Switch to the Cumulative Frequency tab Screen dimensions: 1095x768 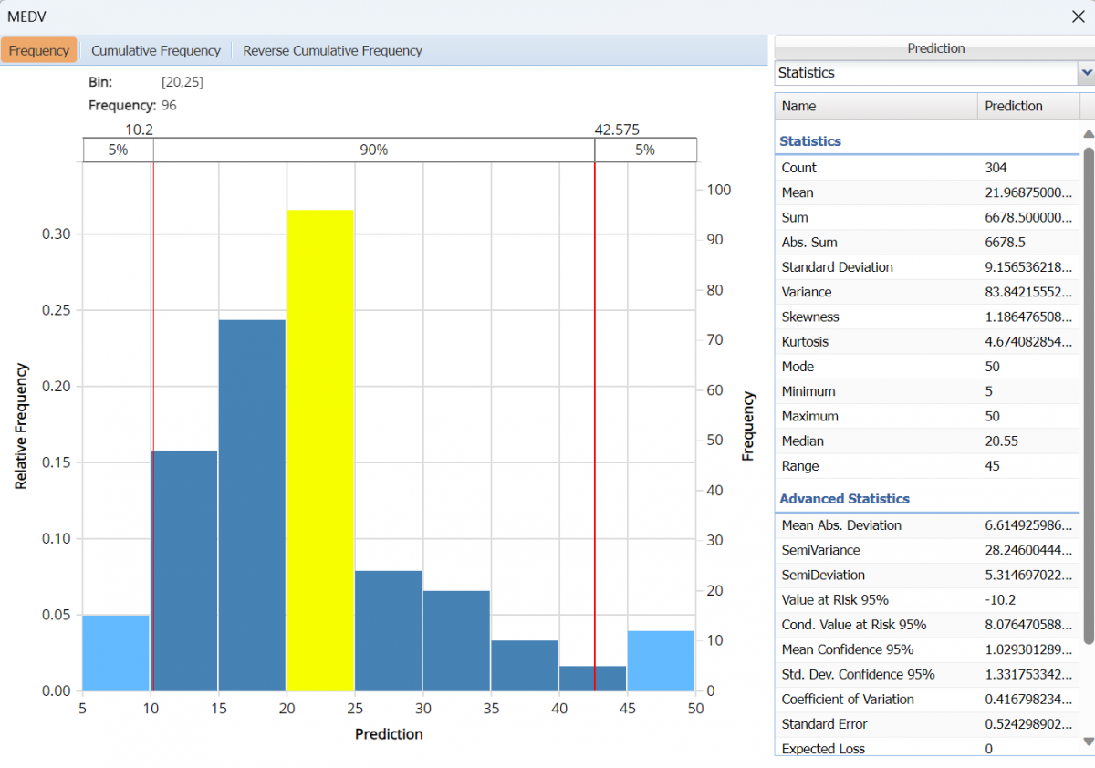[156, 51]
